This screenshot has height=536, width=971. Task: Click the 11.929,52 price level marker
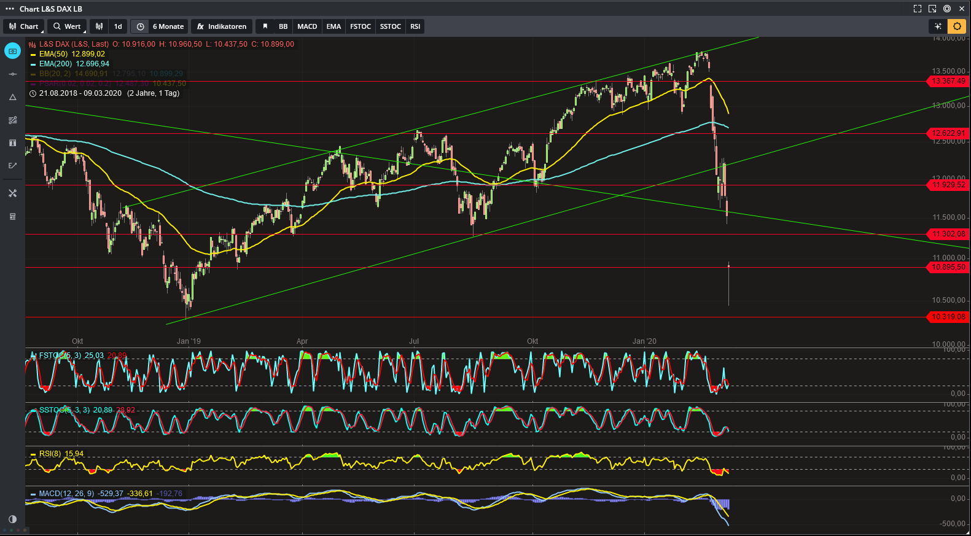[x=948, y=185]
